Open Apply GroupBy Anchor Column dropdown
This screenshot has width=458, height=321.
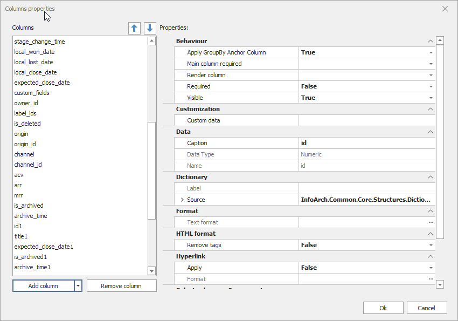coord(431,52)
